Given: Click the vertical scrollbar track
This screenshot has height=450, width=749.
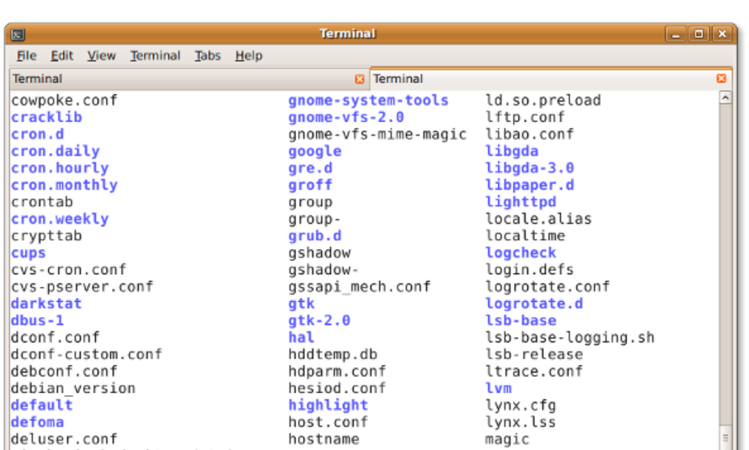Looking at the screenshot, I should click(x=725, y=252).
